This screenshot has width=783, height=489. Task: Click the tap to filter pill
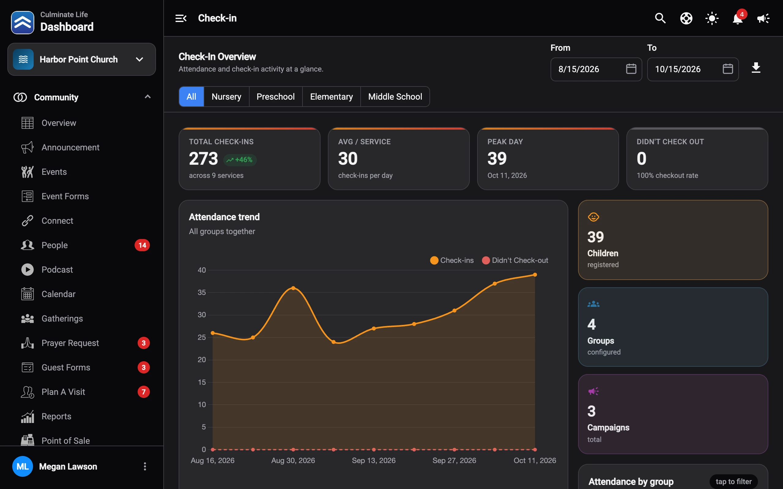733,482
